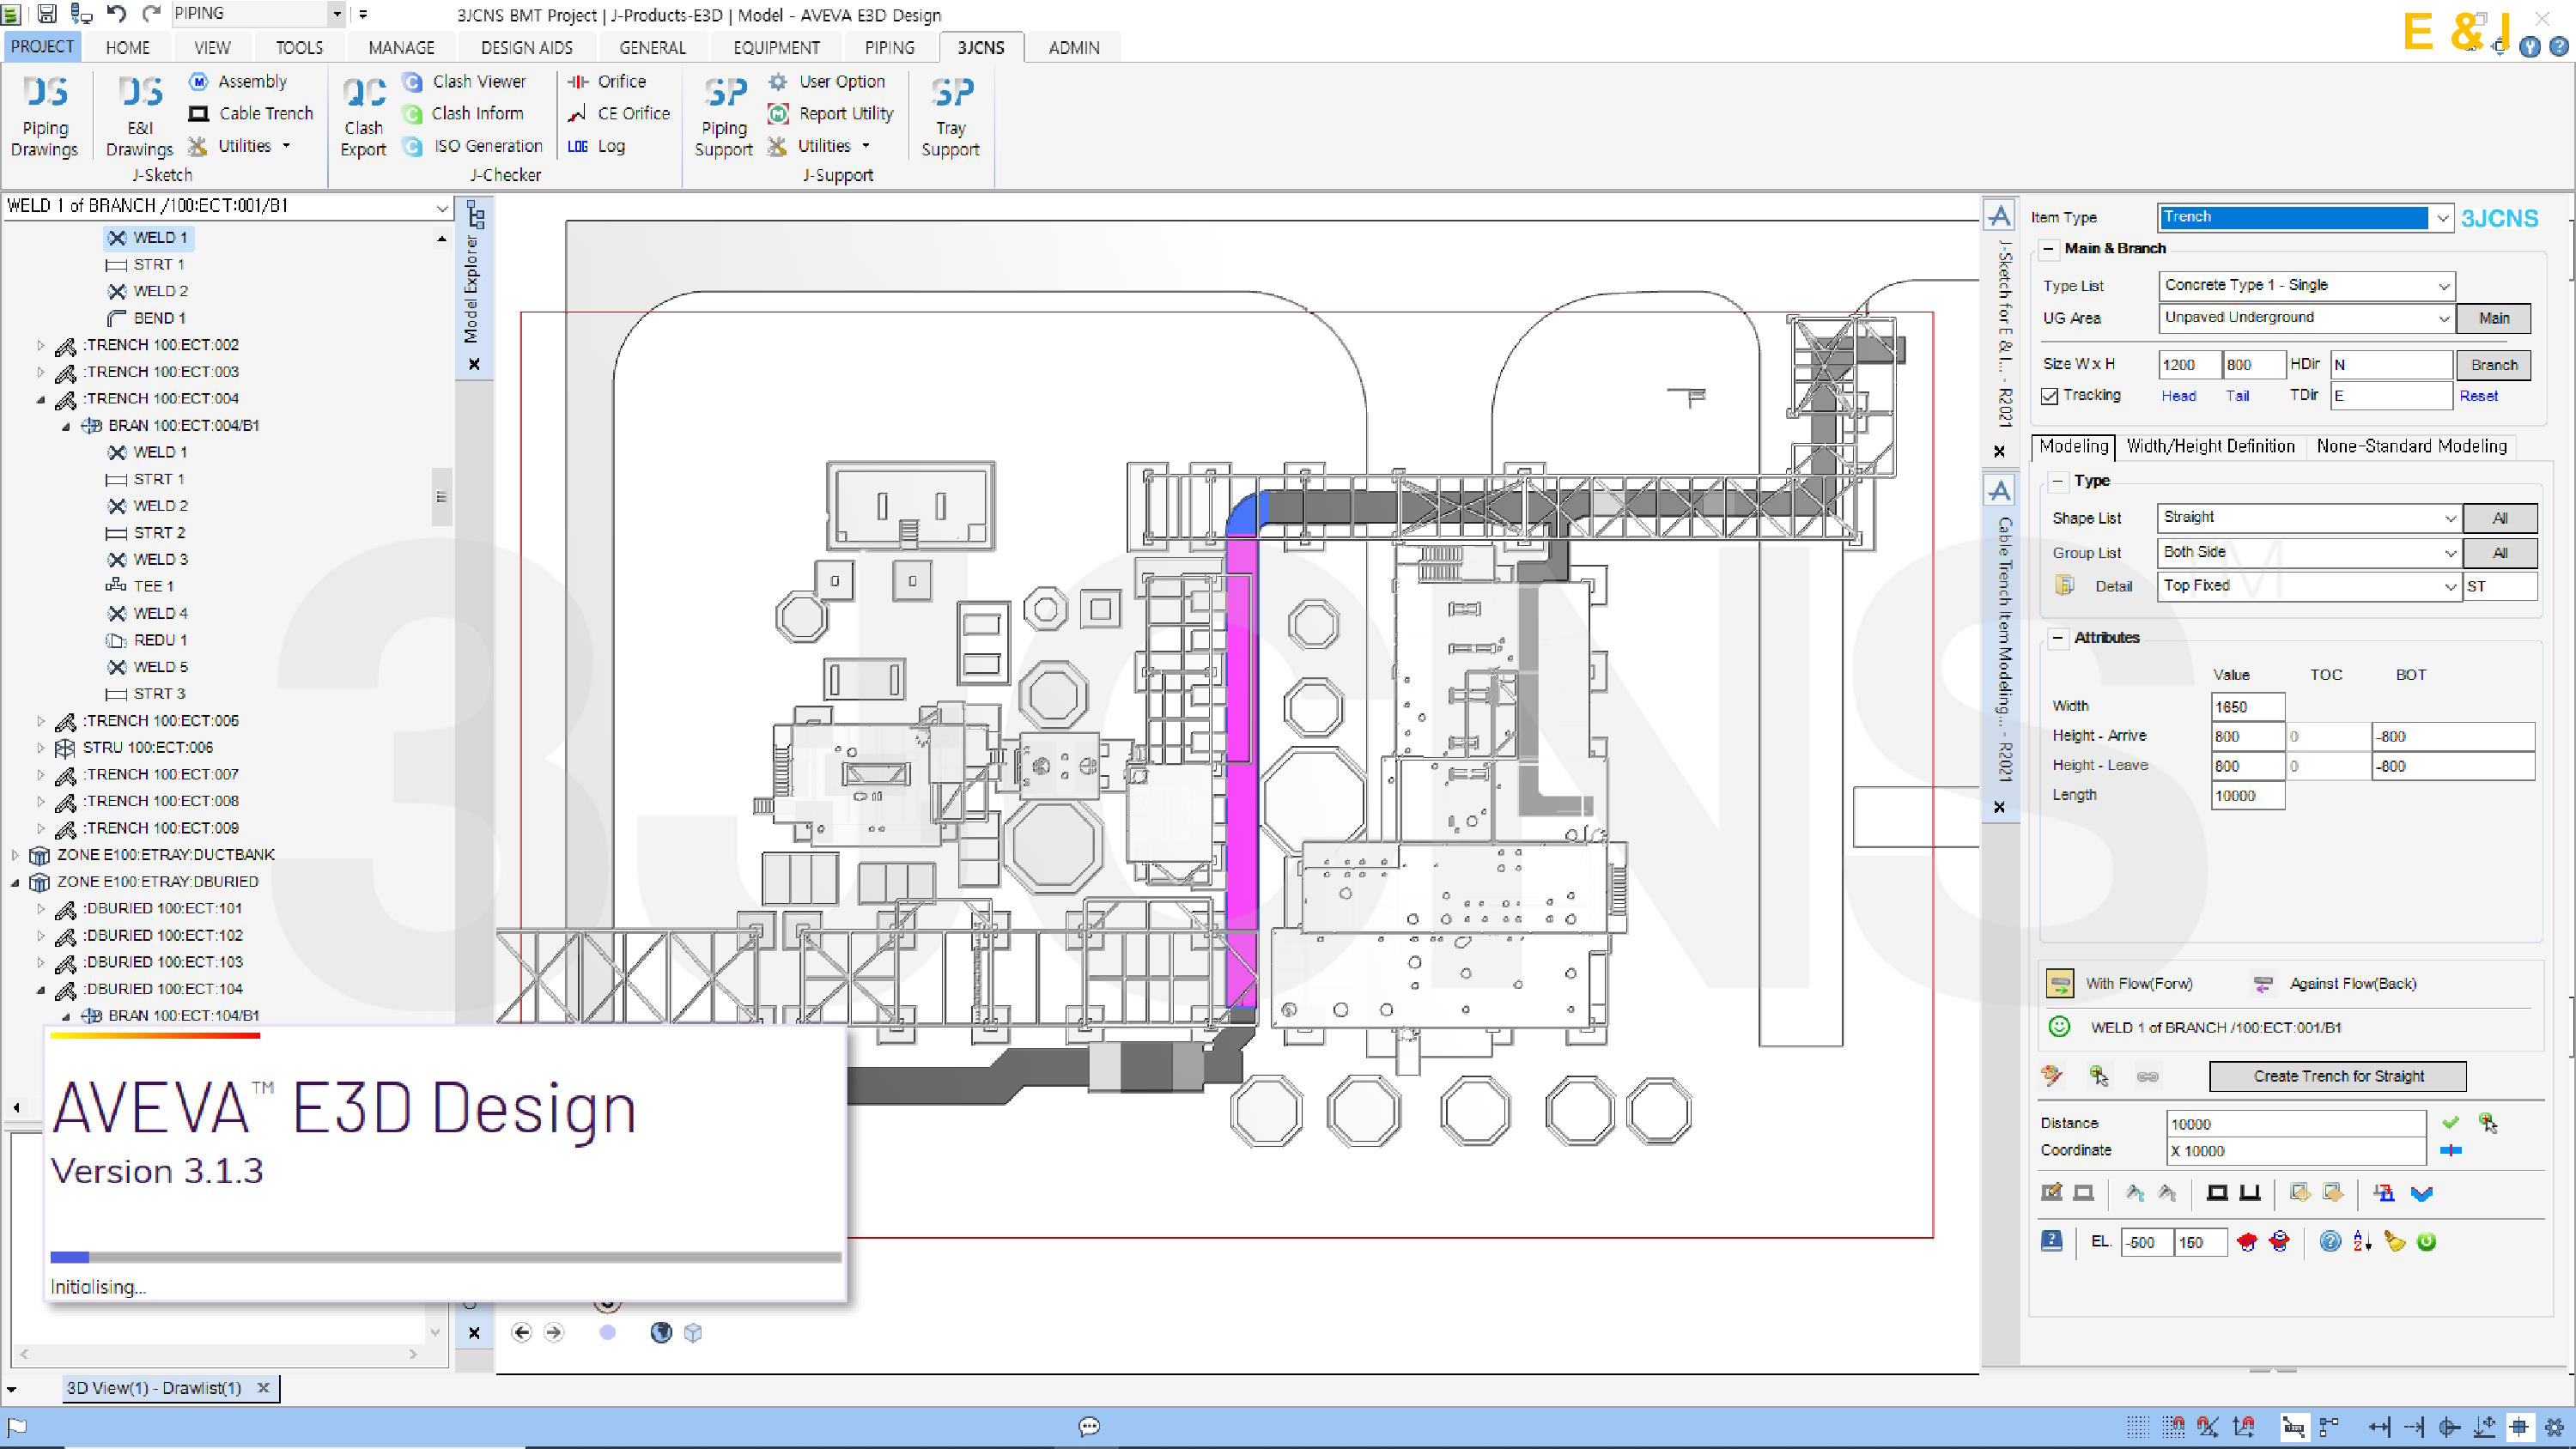The height and width of the screenshot is (1449, 2576).
Task: Open Clash Viewer
Action: pyautogui.click(x=464, y=81)
